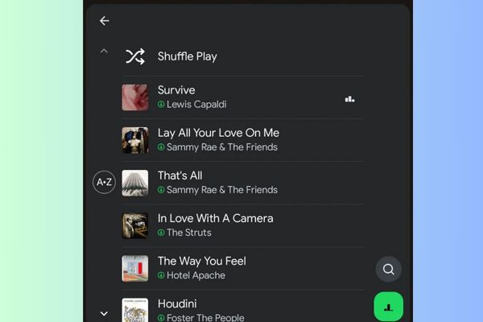Open search with the magnifier button
Viewport: 483px width, 322px height.
click(x=388, y=269)
